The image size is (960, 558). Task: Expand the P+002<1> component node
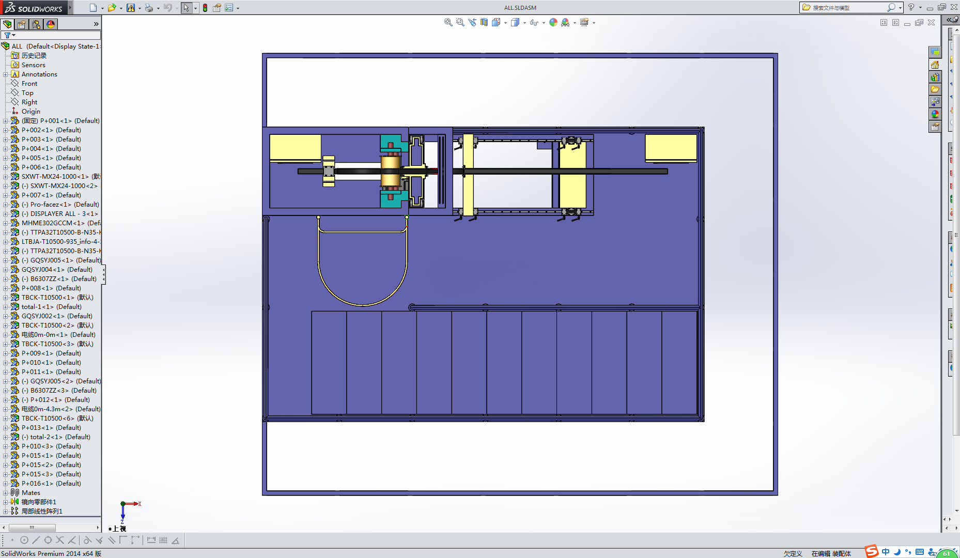[5, 130]
